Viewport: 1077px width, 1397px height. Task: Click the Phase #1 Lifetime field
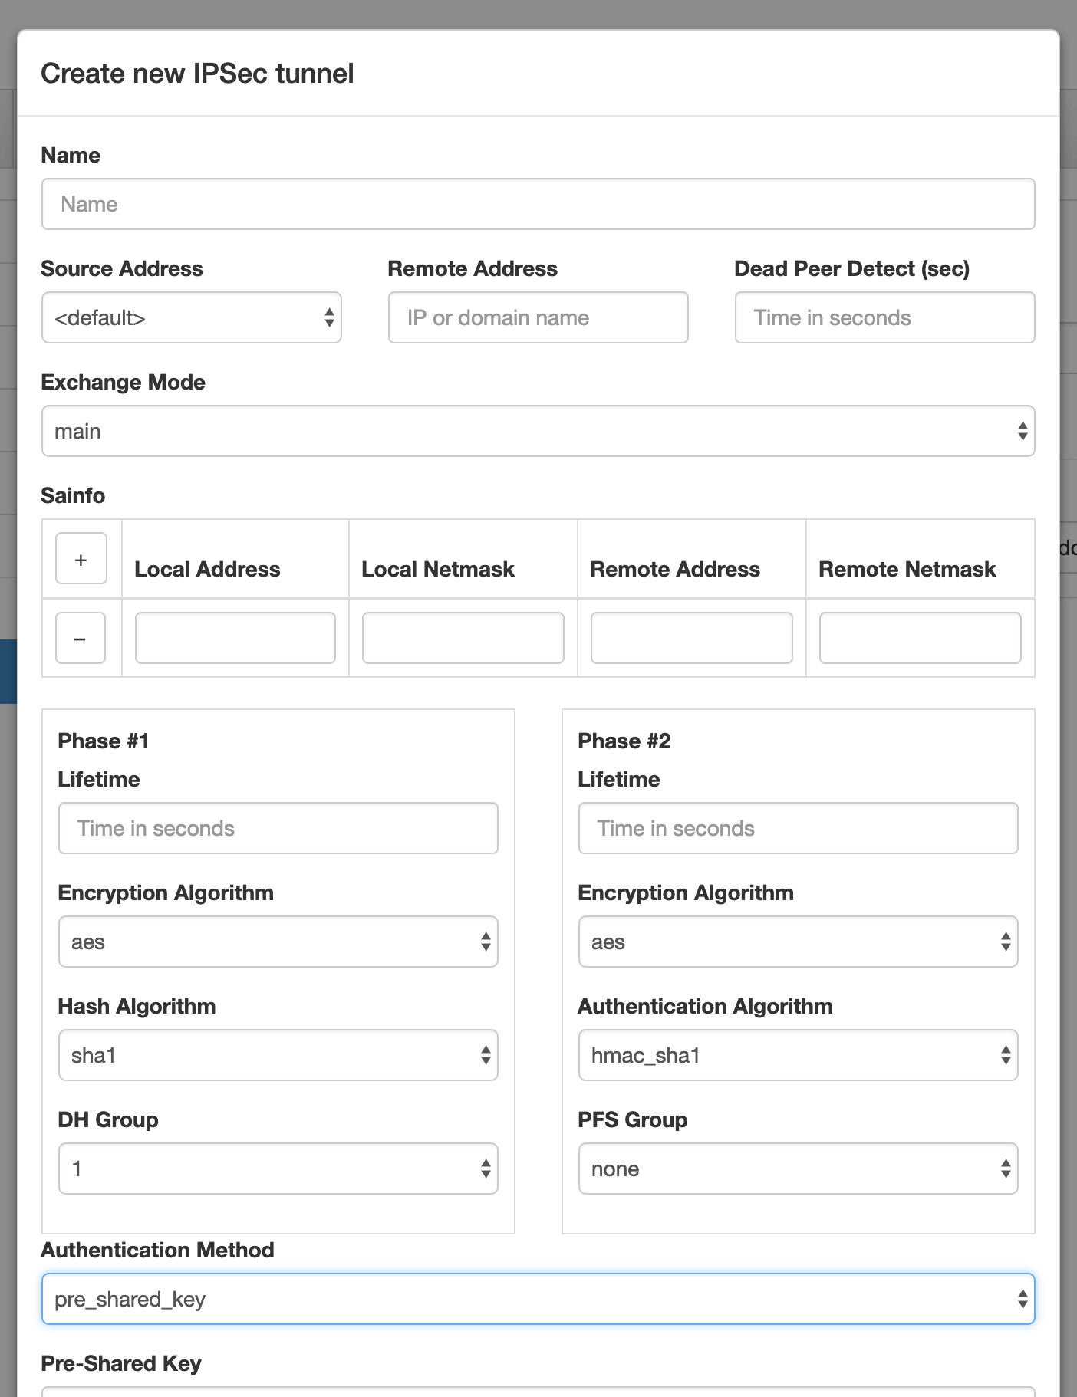pos(278,828)
